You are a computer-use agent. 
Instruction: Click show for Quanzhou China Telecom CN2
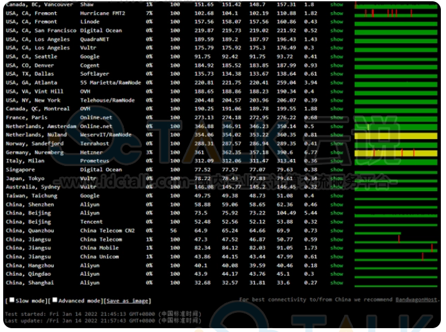[x=336, y=231]
